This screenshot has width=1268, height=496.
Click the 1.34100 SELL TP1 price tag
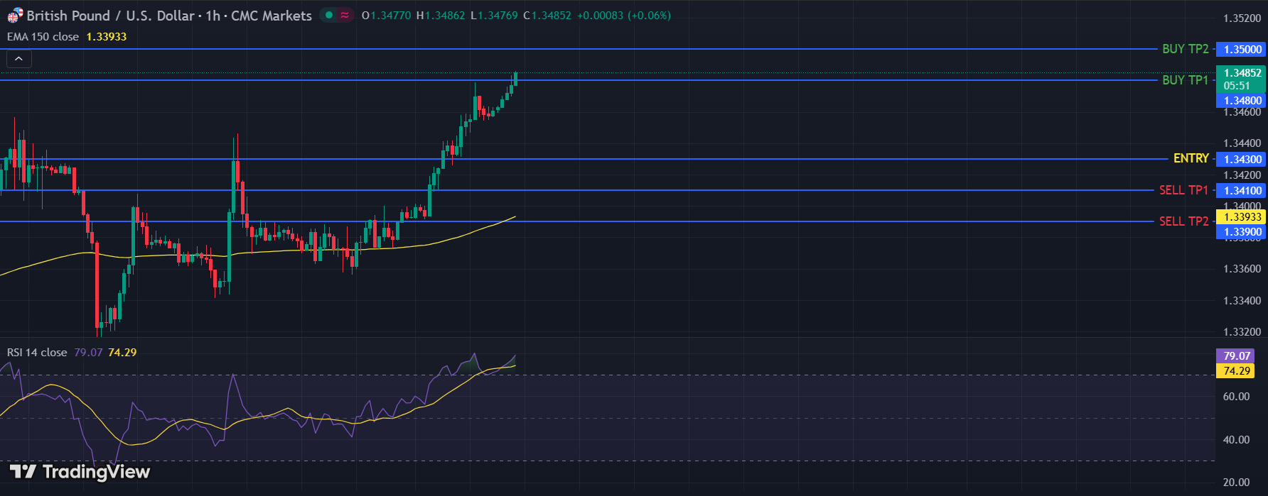[1242, 191]
